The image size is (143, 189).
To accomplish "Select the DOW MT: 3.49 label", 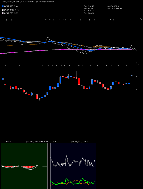I will [11, 10].
